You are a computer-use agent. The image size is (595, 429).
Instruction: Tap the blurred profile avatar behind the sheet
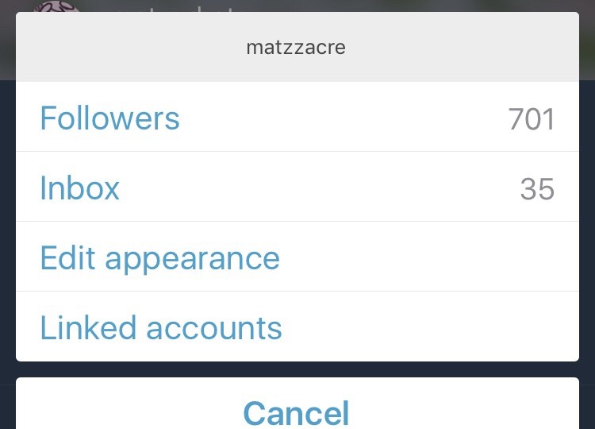pos(56,6)
